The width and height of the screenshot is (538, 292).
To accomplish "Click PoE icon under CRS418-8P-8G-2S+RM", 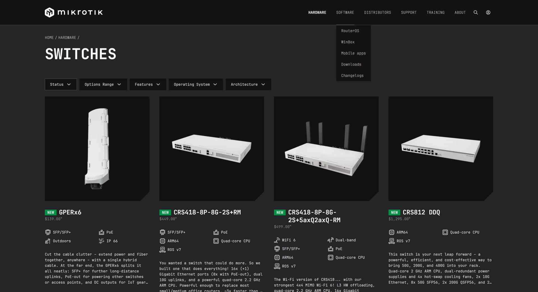I will coord(216,232).
